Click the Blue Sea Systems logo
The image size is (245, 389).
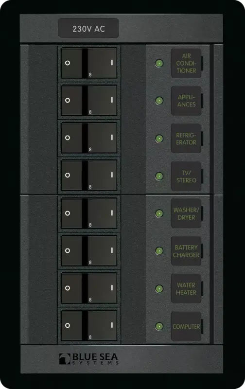point(89,359)
